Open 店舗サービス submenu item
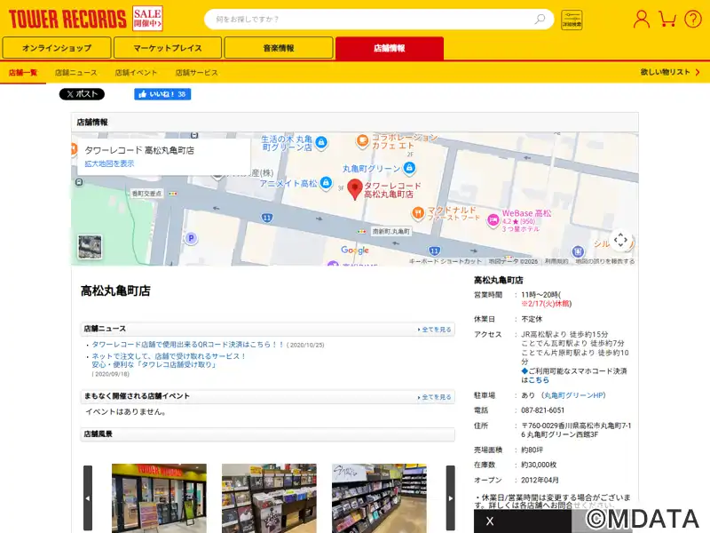 pyautogui.click(x=196, y=73)
